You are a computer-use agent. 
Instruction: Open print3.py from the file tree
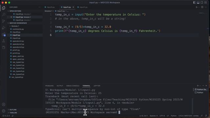point(16,53)
